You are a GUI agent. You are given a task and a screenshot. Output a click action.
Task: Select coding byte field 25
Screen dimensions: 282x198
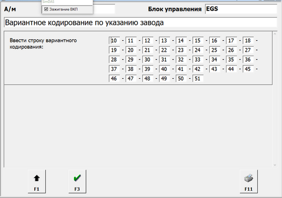(215, 50)
